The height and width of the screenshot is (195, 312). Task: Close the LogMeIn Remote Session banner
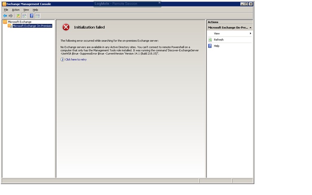pyautogui.click(x=159, y=2)
